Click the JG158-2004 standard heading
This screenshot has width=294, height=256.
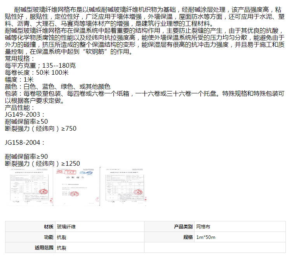[25, 142]
